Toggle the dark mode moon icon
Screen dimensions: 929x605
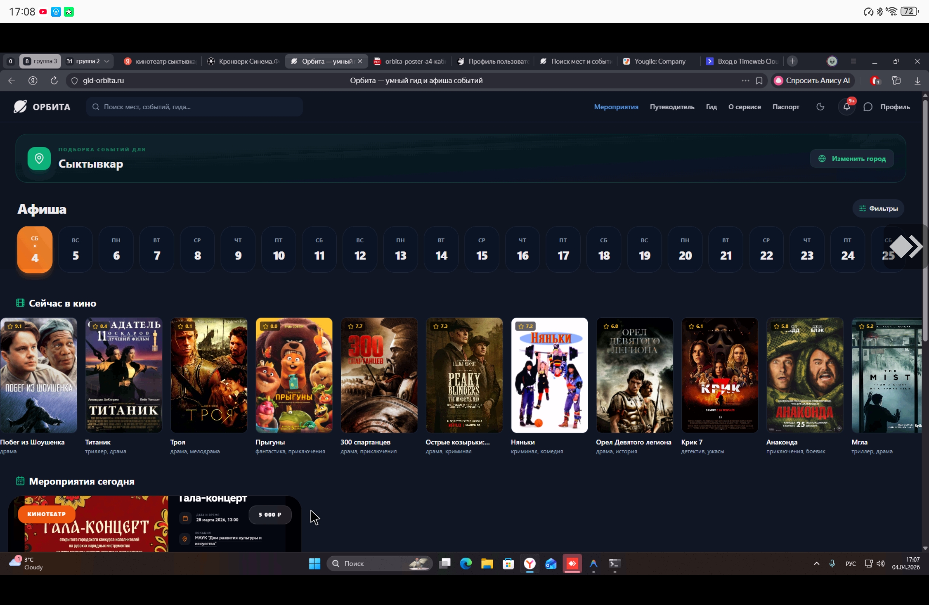pyautogui.click(x=820, y=107)
